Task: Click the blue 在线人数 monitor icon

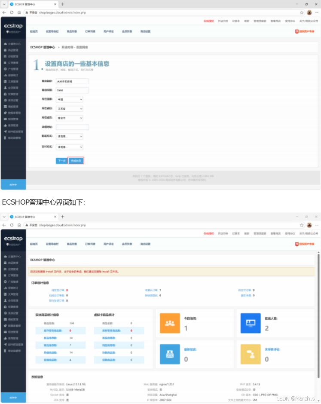Action: pyautogui.click(x=251, y=323)
